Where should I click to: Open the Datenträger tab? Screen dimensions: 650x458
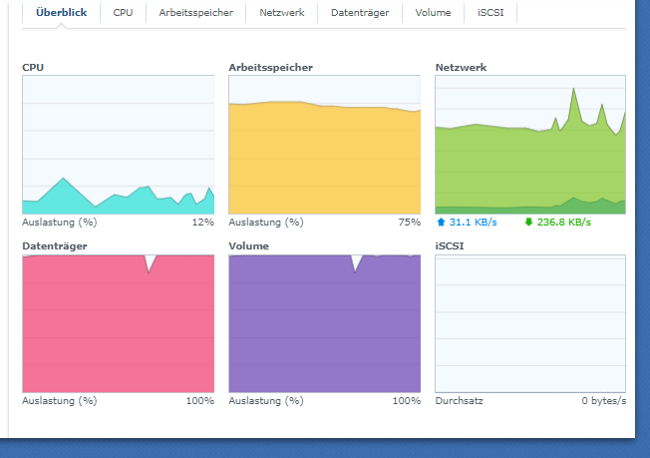[x=360, y=13]
